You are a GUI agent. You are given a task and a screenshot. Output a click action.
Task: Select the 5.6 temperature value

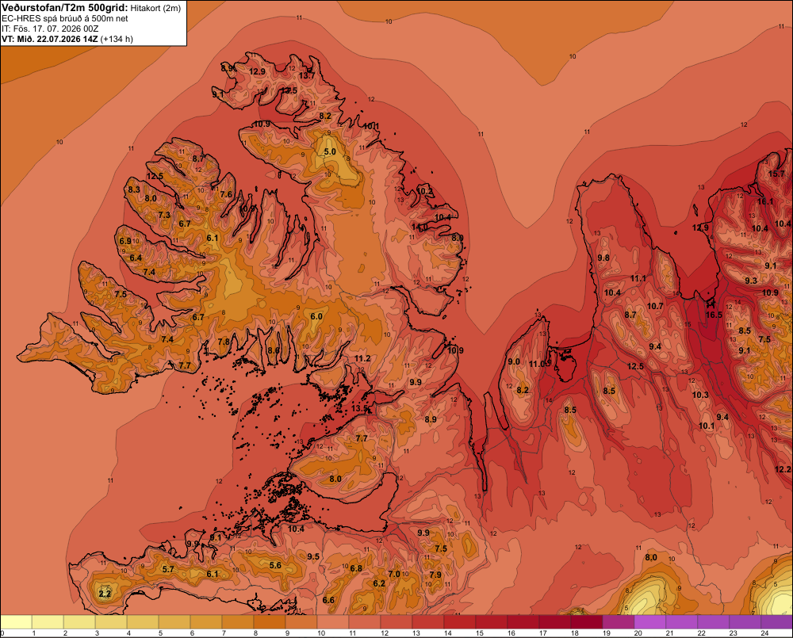point(275,566)
